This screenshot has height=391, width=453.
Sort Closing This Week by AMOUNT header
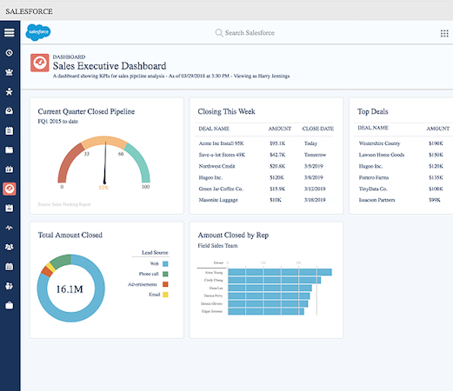coord(280,129)
